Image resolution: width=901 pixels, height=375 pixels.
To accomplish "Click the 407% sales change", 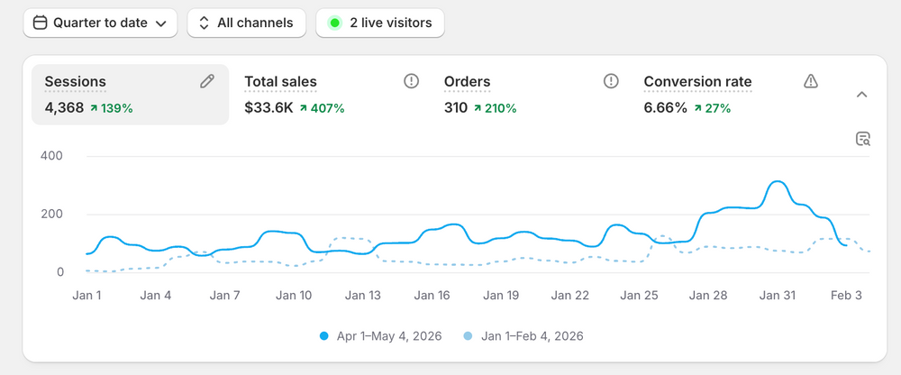I will (322, 108).
